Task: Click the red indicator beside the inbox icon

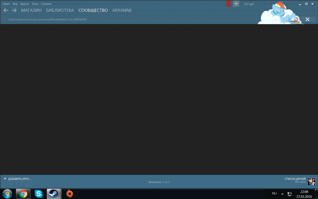Action: click(228, 4)
